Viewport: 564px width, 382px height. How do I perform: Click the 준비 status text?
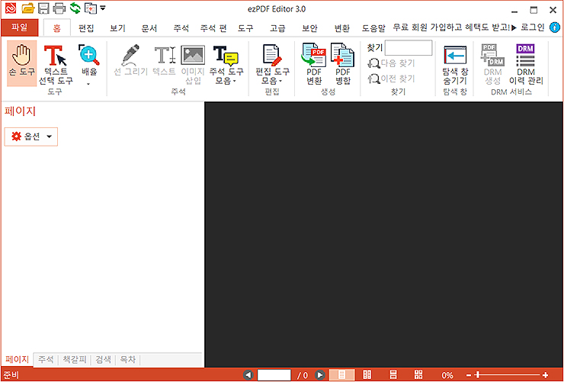11,376
